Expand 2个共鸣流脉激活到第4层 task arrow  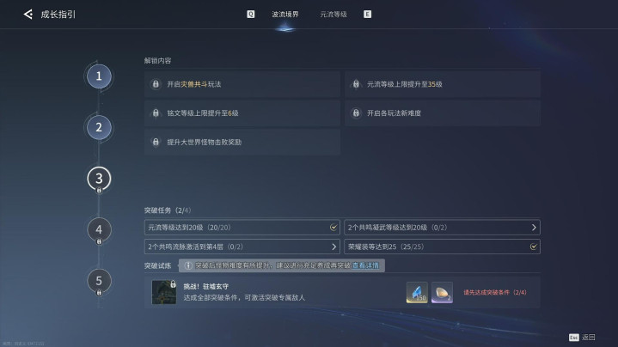tap(333, 247)
